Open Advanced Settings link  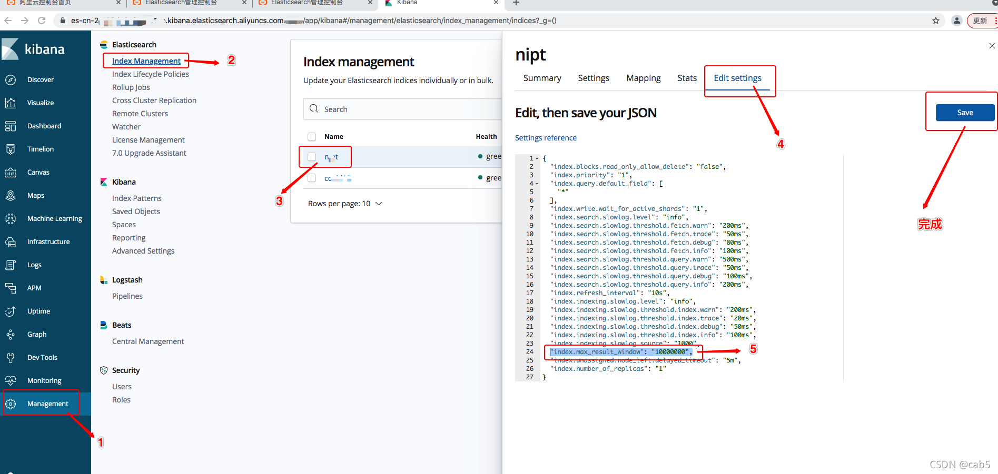pyautogui.click(x=143, y=251)
